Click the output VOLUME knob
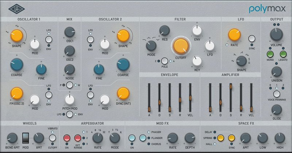Image resolution: width=292 pixels, height=153 pixels. 276,35
